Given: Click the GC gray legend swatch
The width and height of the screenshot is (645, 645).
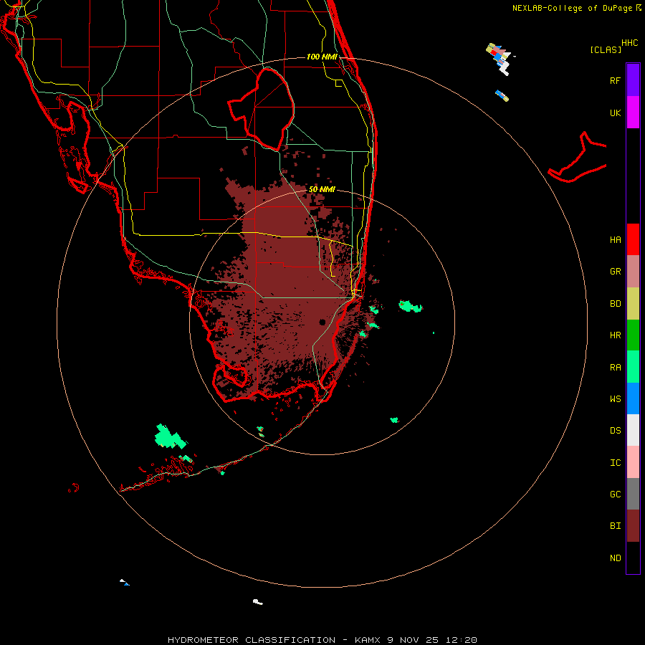Looking at the screenshot, I should 633,494.
